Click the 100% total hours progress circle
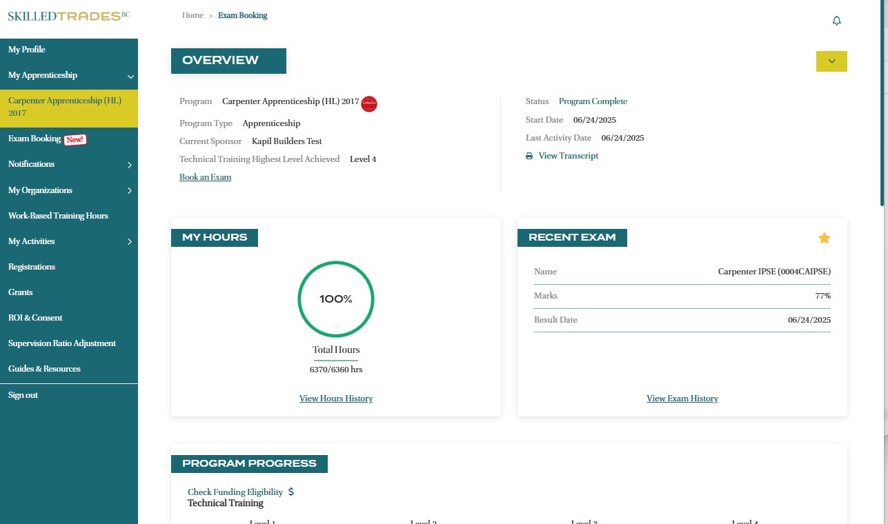The width and height of the screenshot is (888, 524). point(336,299)
